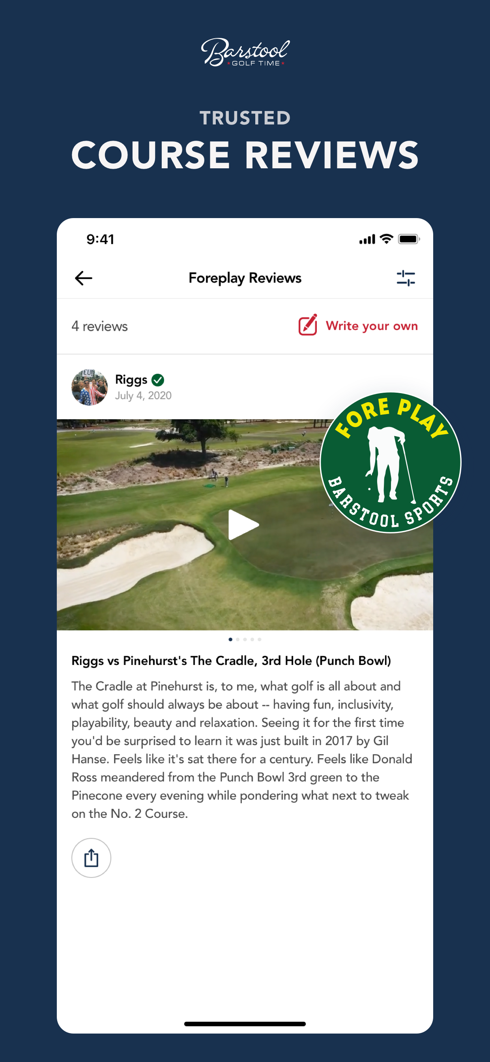The image size is (490, 1062).
Task: Tap the battery status icon
Action: click(x=409, y=239)
